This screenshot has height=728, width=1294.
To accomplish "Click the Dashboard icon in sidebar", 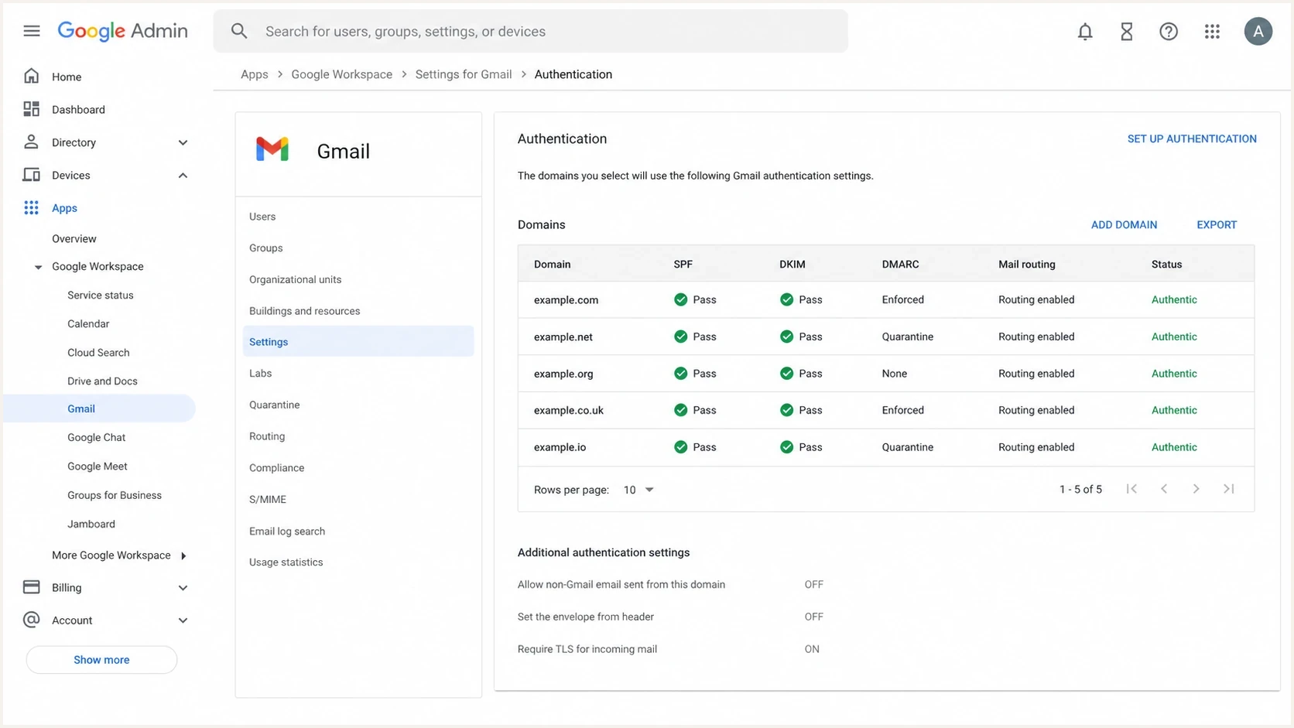I will (x=32, y=109).
